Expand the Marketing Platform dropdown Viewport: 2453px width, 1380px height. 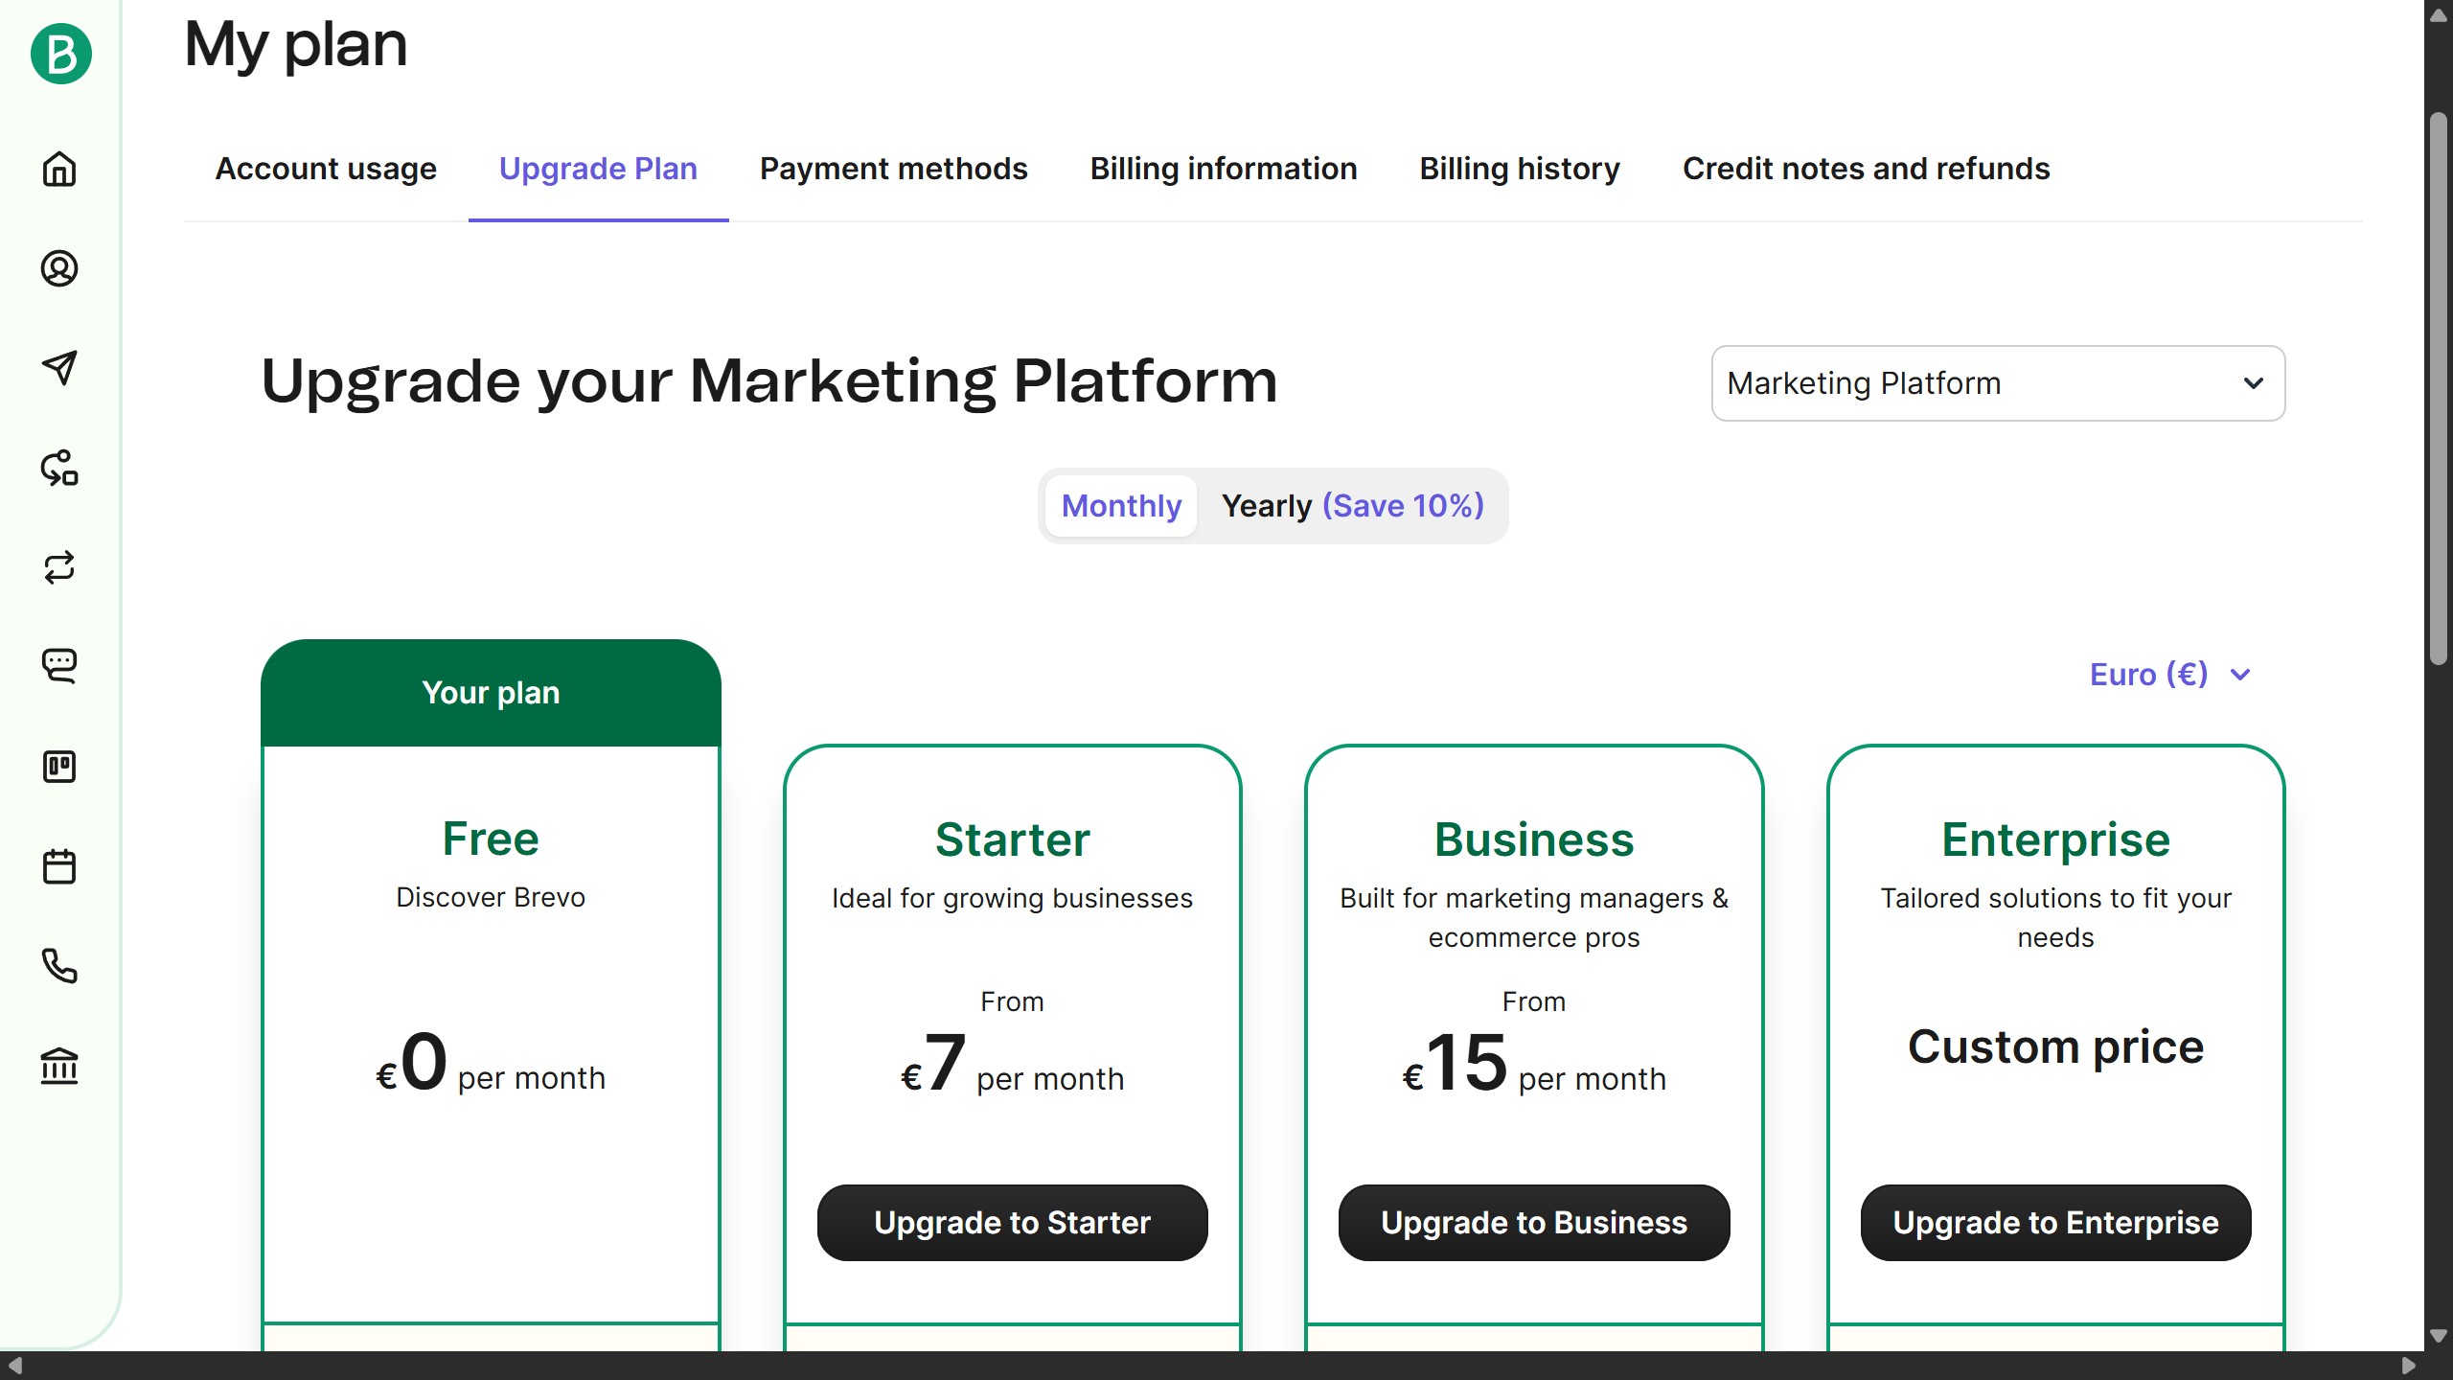[1998, 383]
